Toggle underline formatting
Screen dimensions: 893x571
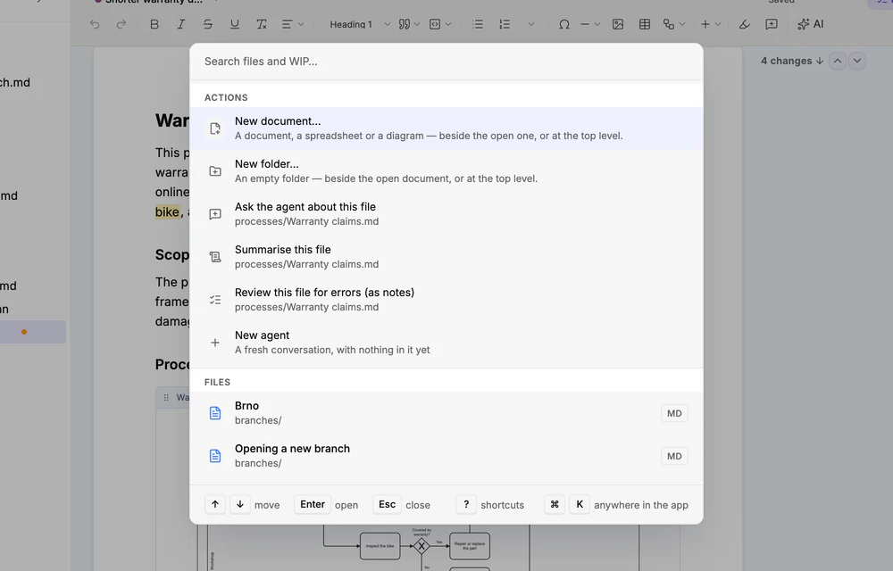coord(235,24)
